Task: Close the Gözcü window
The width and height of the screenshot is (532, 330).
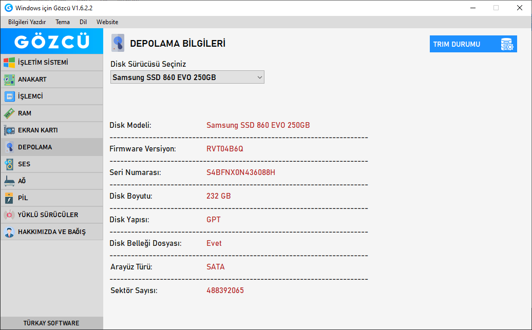Action: coord(520,8)
